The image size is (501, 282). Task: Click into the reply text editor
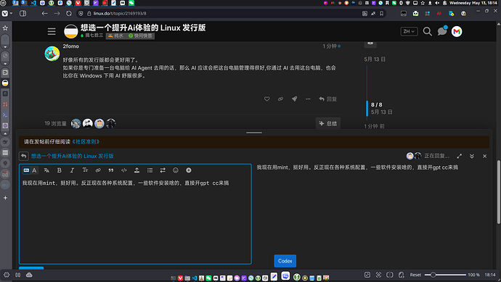(x=135, y=220)
